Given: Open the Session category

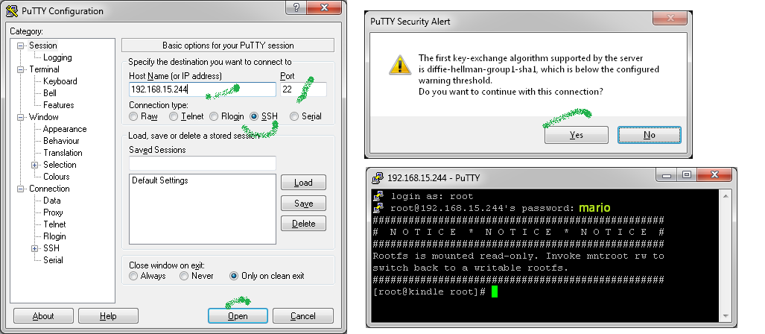Looking at the screenshot, I should [43, 45].
